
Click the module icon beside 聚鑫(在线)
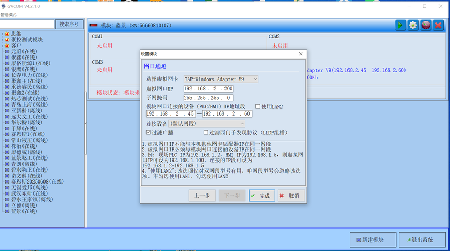(x=7, y=58)
